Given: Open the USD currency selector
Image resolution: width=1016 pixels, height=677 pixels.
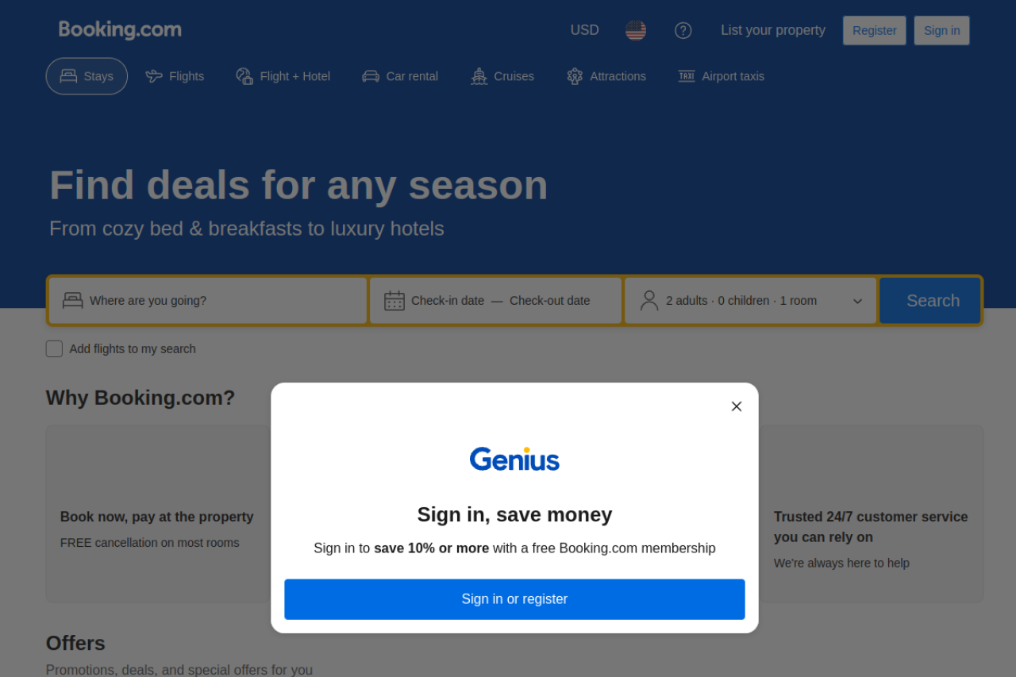Looking at the screenshot, I should [x=584, y=30].
